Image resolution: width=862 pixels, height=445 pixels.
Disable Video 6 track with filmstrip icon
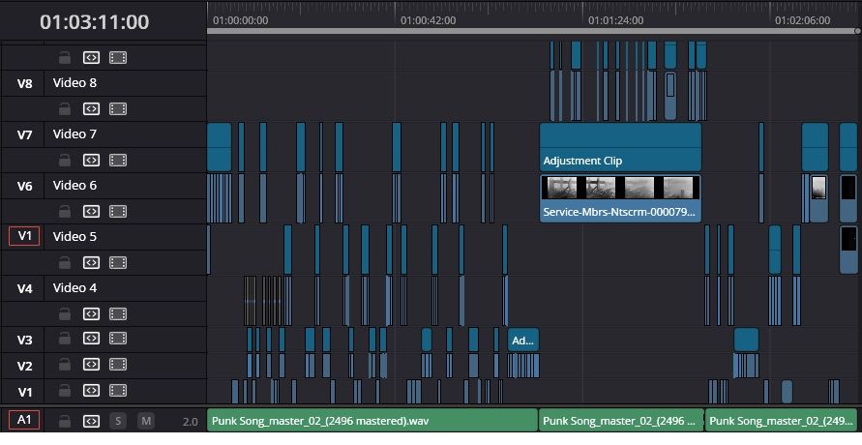coord(118,211)
